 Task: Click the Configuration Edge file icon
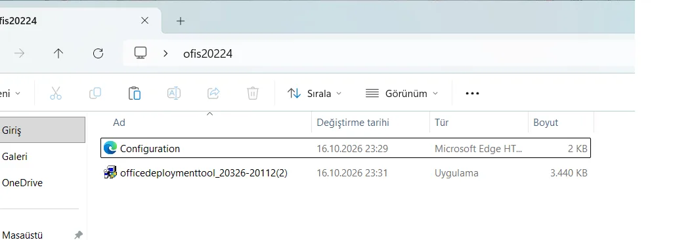(110, 148)
